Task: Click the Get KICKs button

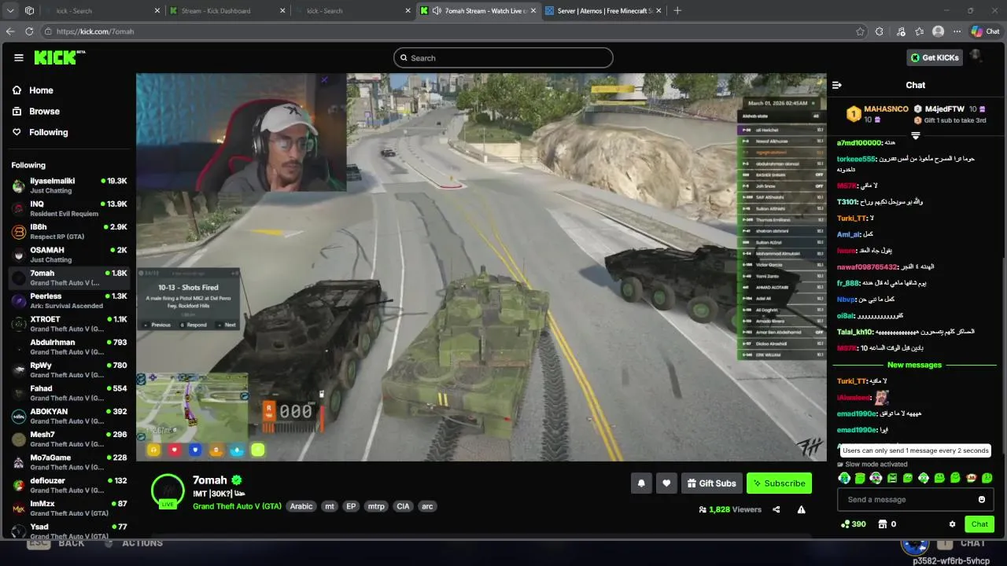Action: (x=935, y=57)
